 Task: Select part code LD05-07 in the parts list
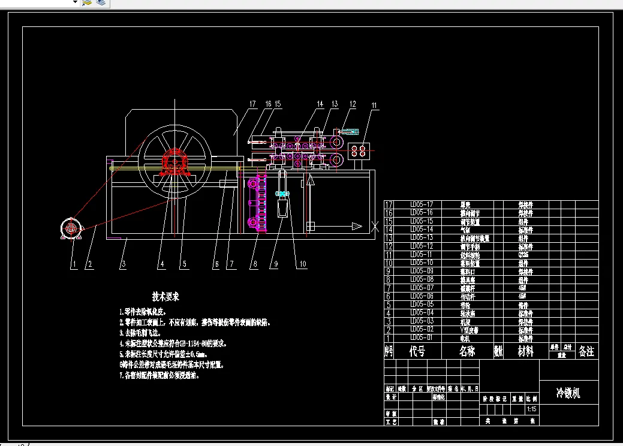click(x=422, y=288)
